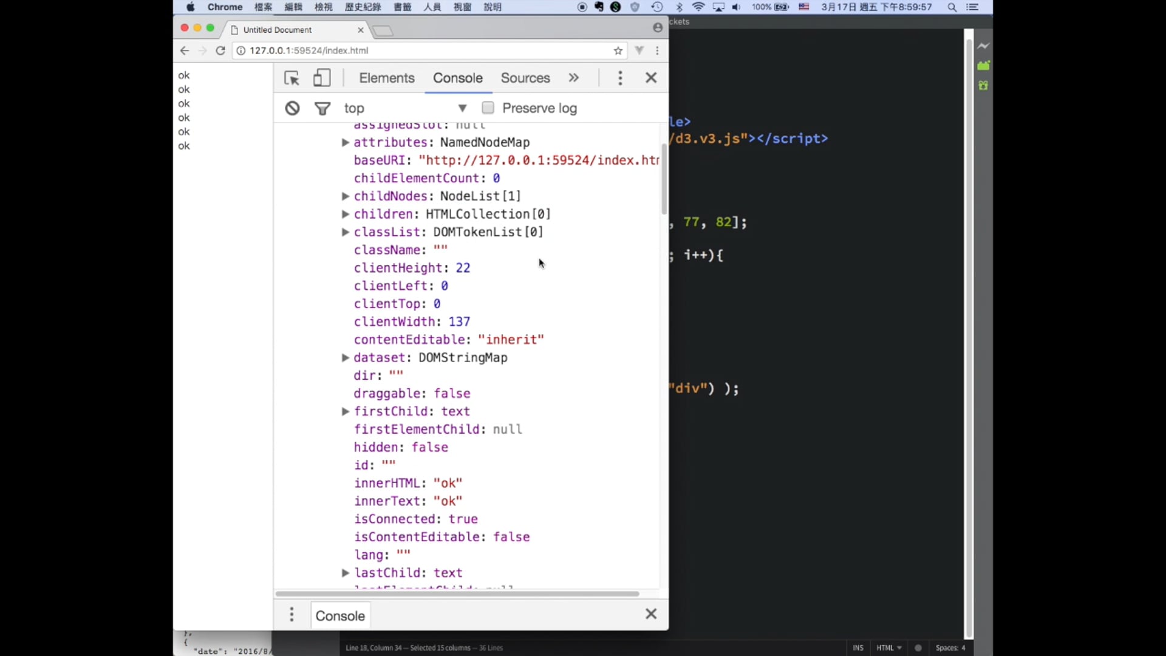Expand the childNodes NodeList entry
The image size is (1166, 656).
click(x=345, y=196)
